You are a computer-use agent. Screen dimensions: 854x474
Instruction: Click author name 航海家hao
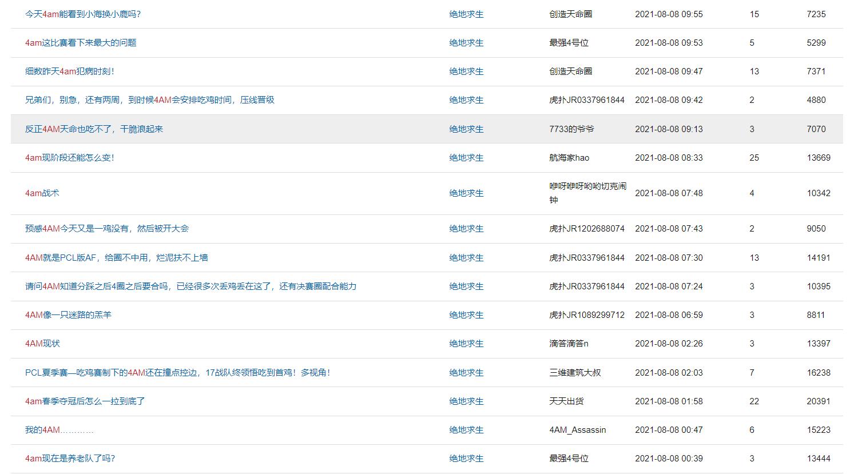click(x=569, y=158)
